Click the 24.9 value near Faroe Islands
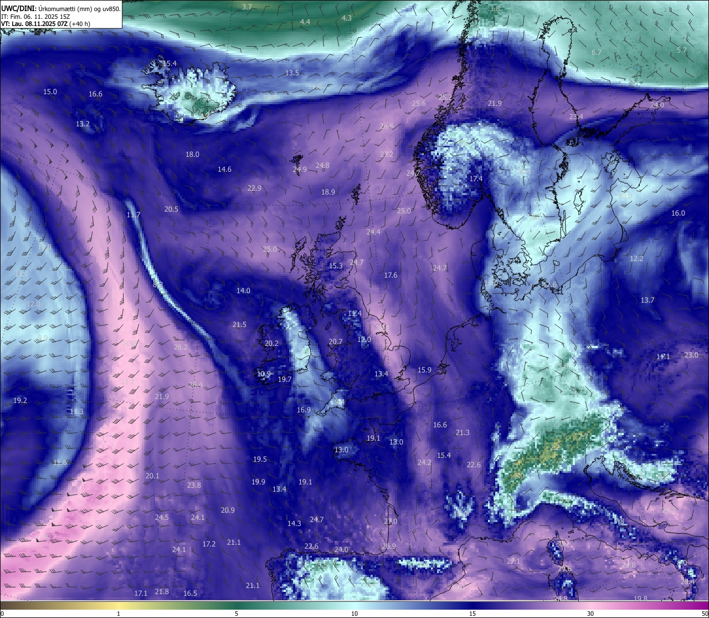The image size is (709, 618). pos(300,170)
